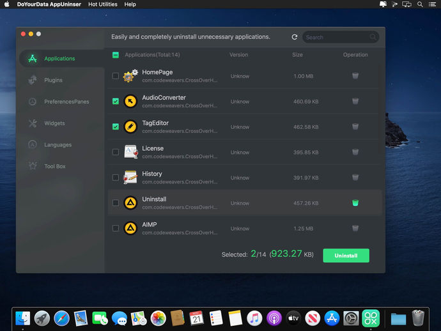
Task: Open Spotlight search in the menu bar
Action: (x=420, y=4)
